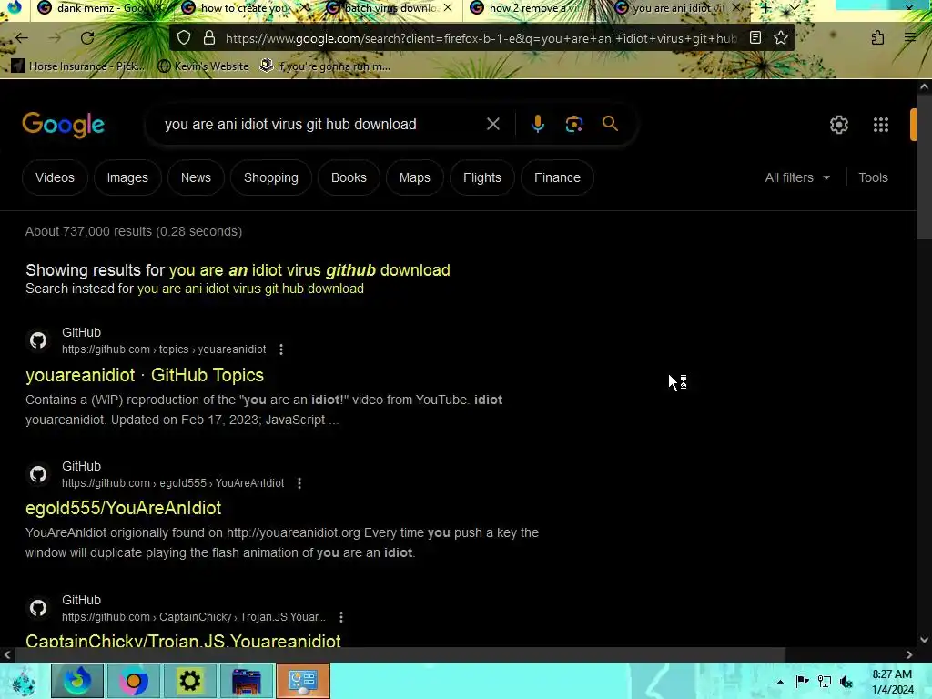
Task: Open the Firefox hamburger application menu
Action: 910,38
